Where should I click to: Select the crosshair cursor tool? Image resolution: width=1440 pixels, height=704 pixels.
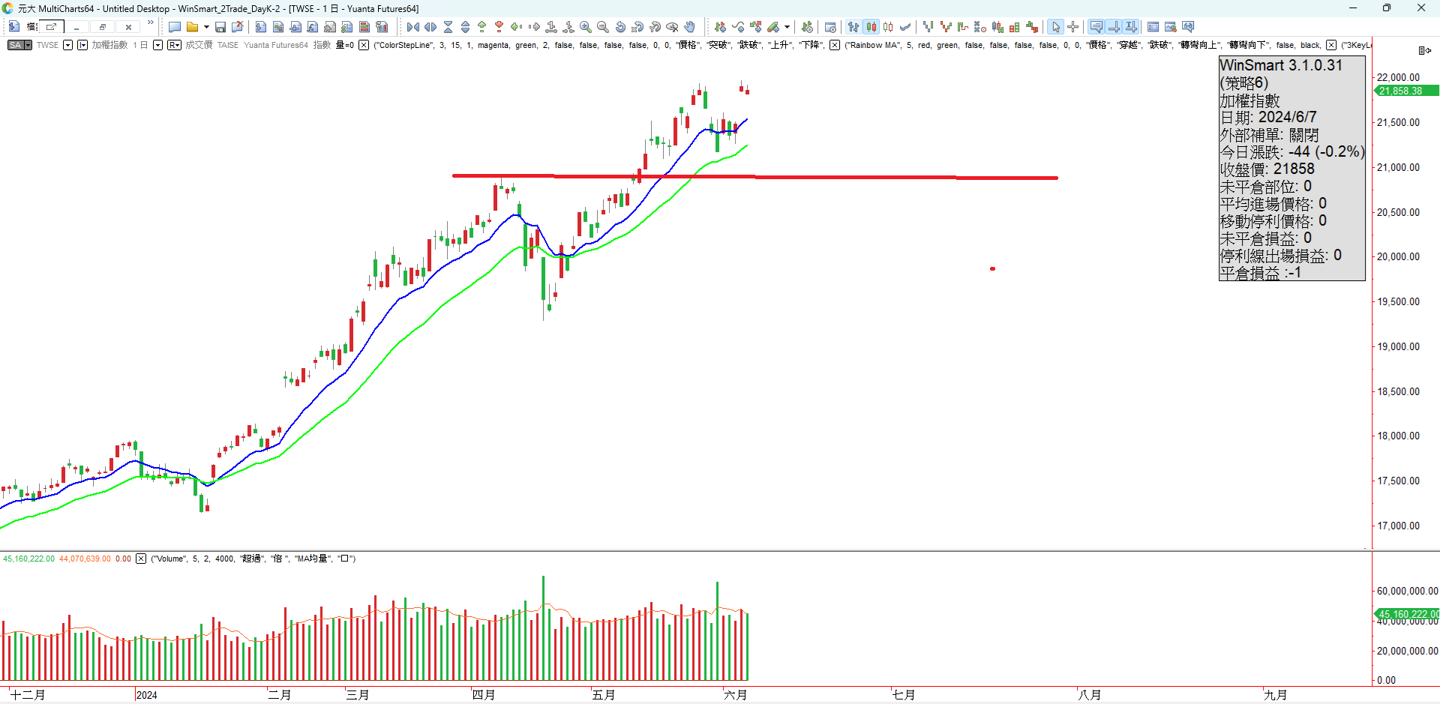(x=1073, y=27)
